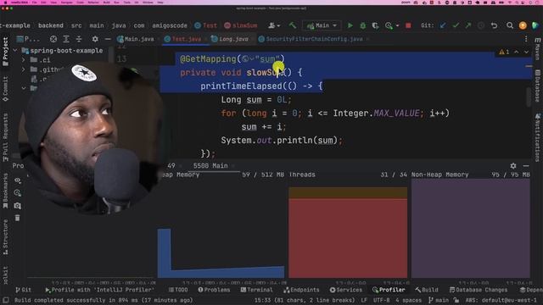Hide the Project tool window
The height and width of the screenshot is (305, 543).
pos(108,39)
